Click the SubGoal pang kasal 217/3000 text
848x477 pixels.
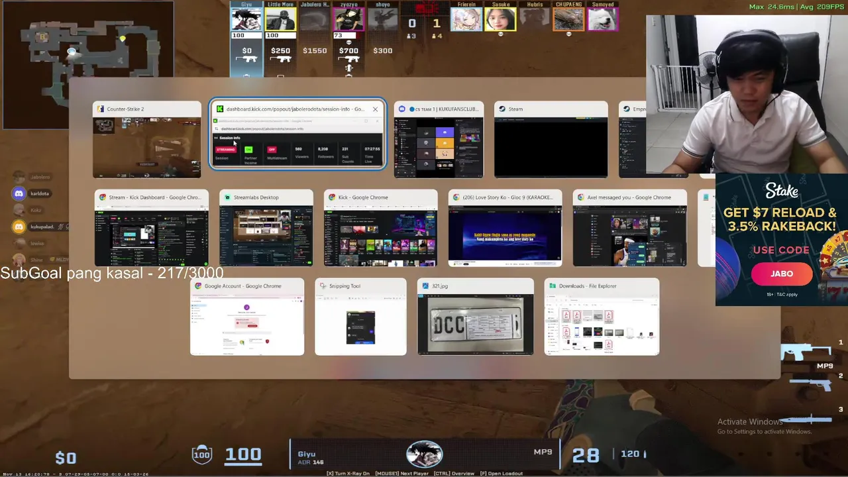click(112, 273)
